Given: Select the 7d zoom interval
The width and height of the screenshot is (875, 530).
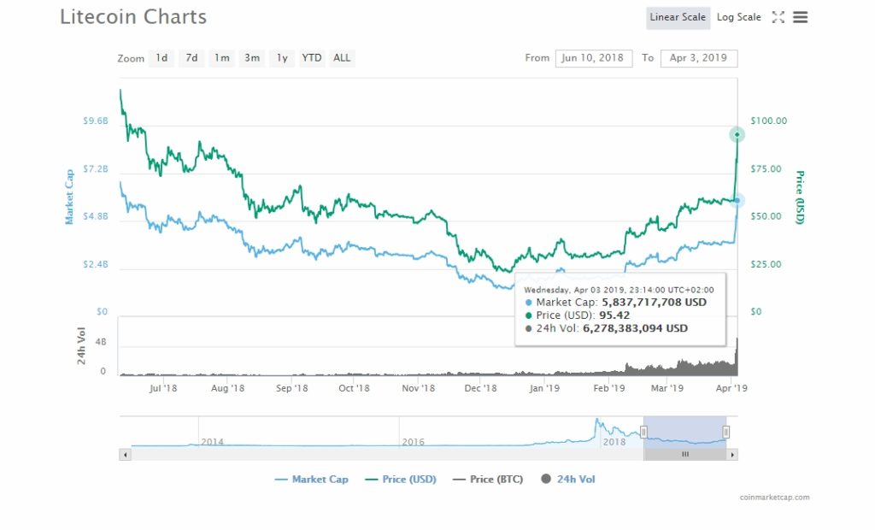Looking at the screenshot, I should coord(191,58).
